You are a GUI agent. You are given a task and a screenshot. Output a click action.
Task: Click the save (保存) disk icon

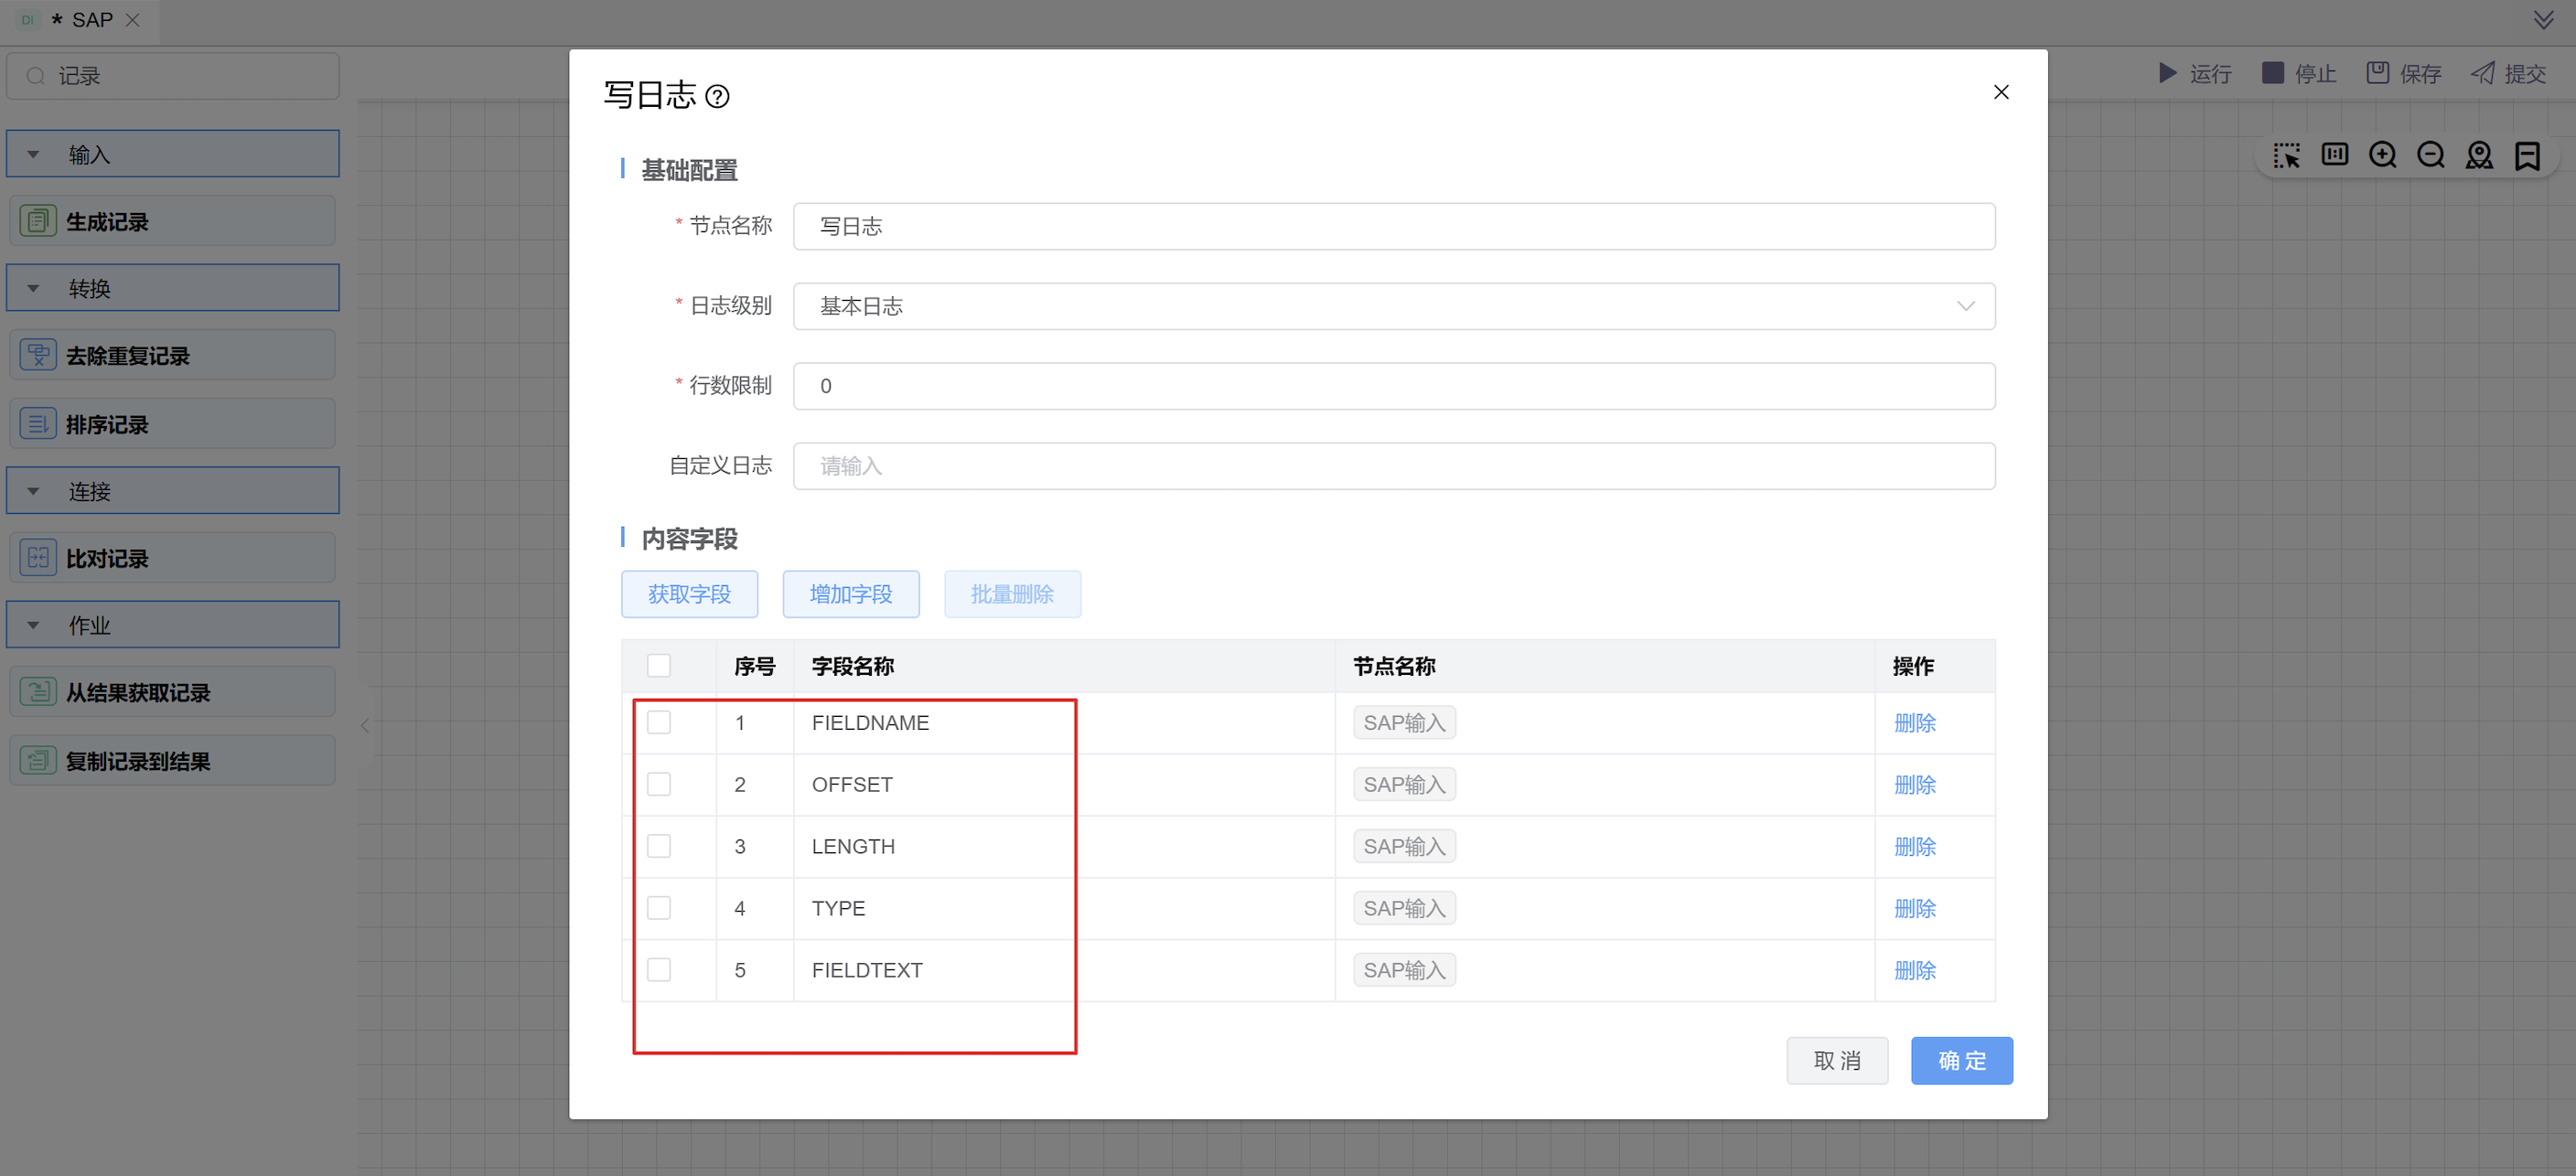2377,73
